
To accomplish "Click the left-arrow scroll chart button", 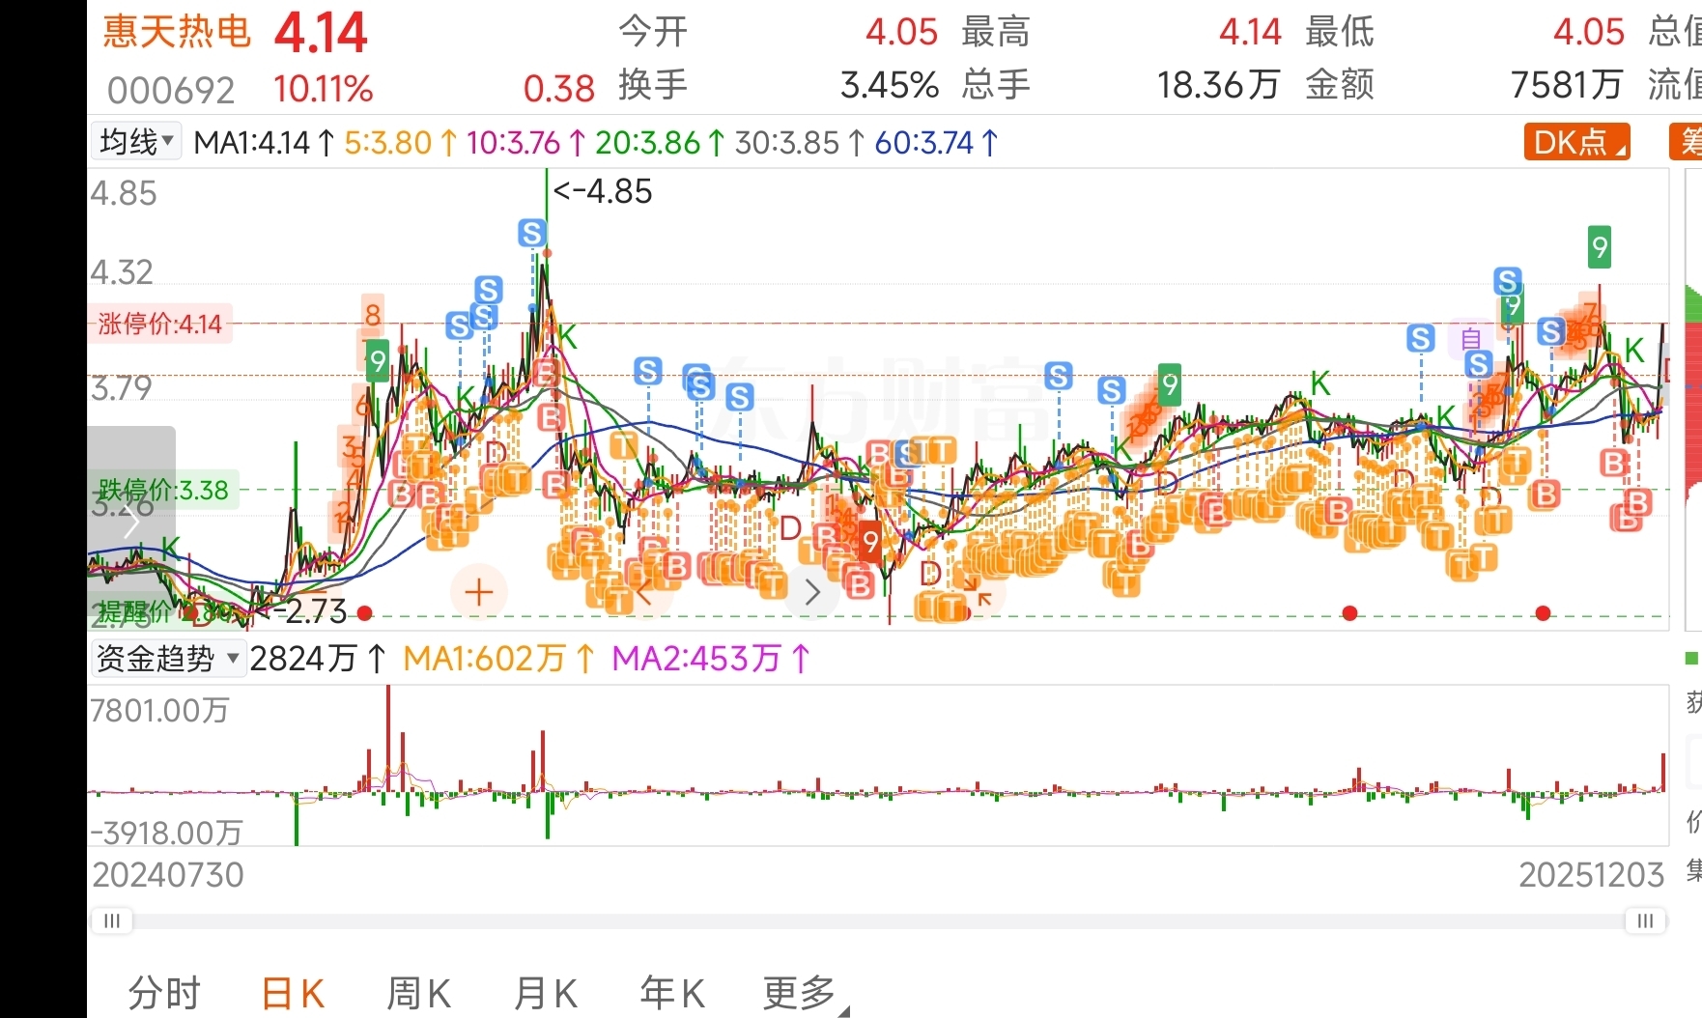I will point(645,592).
